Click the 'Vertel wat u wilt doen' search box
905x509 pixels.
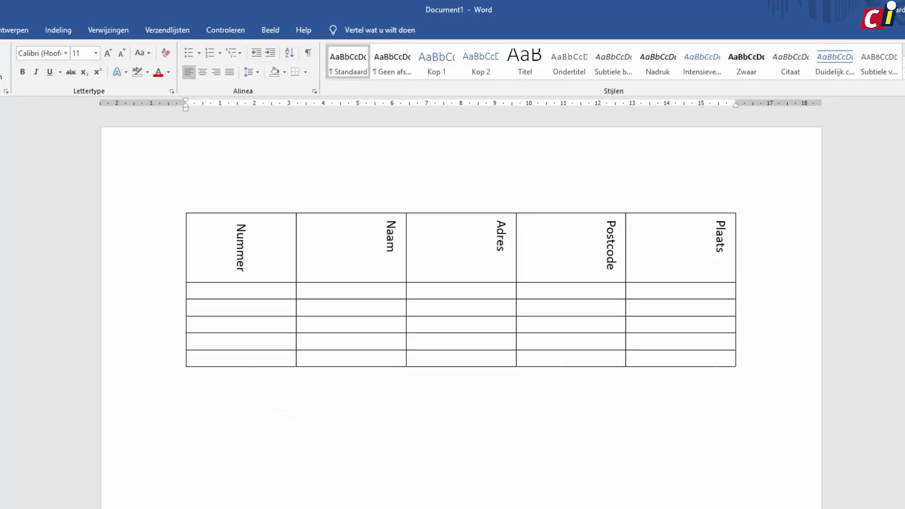379,30
